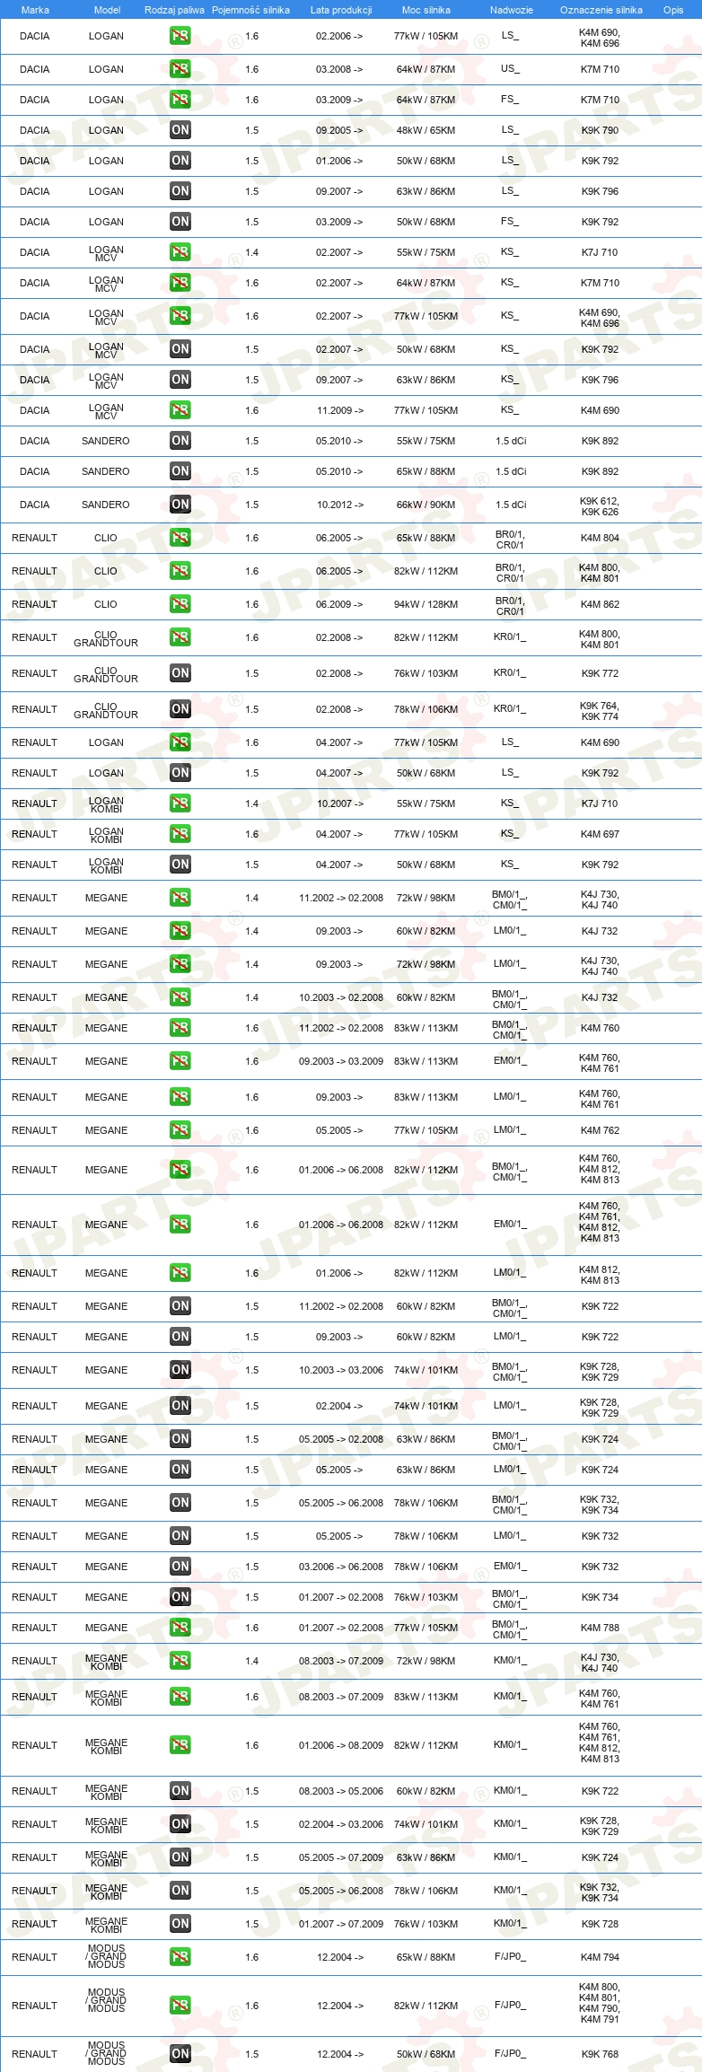The image size is (702, 2072).
Task: Click the power cell 66kW / 90KM
Action: pyautogui.click(x=426, y=505)
